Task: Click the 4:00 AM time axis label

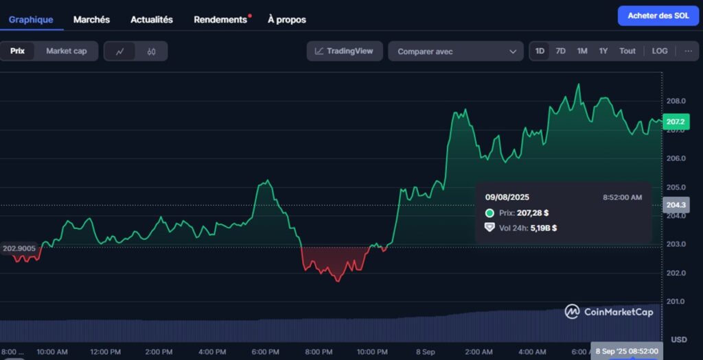Action: tap(532, 352)
